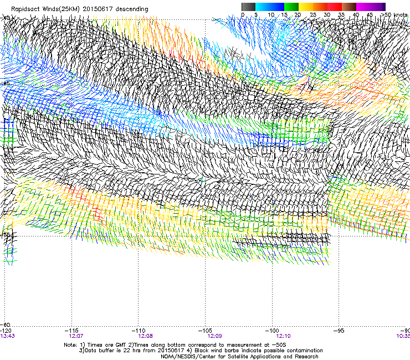Click the '35' legend scale label
The image size is (410, 360).
(341, 14)
